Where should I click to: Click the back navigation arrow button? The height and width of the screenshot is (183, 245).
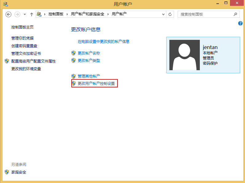click(9, 14)
